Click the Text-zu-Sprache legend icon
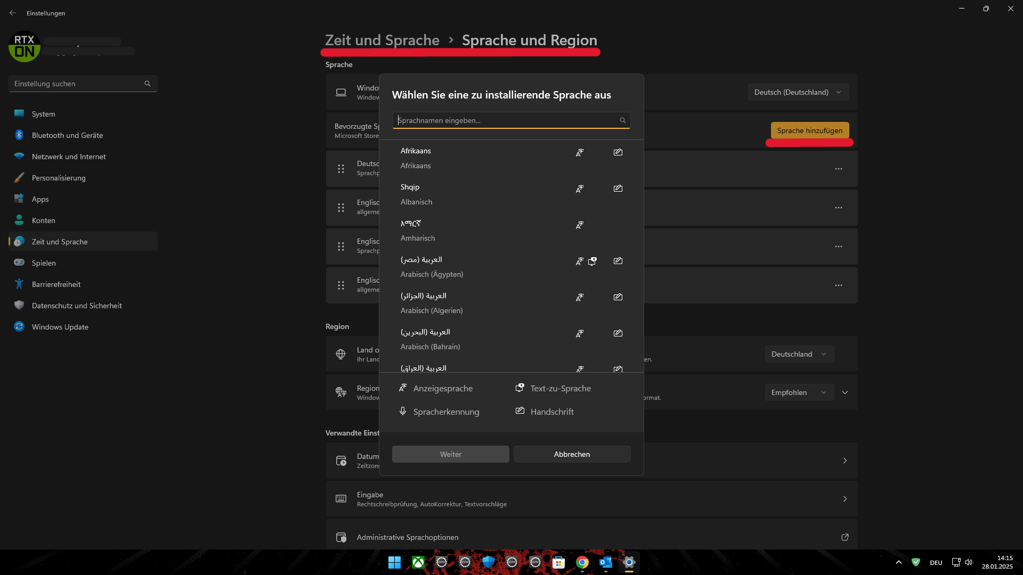This screenshot has height=575, width=1023. pos(520,388)
